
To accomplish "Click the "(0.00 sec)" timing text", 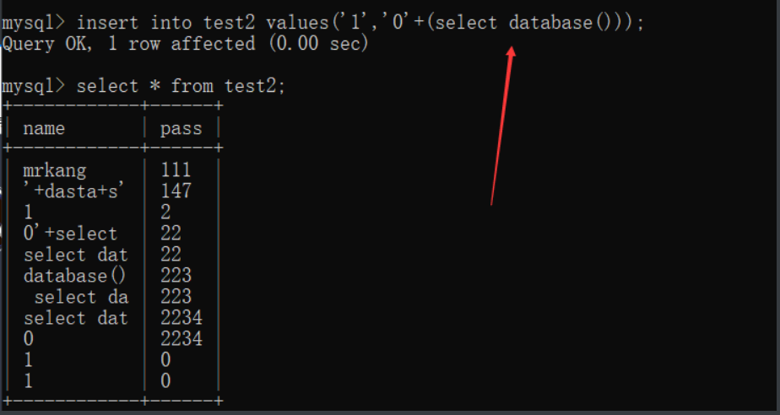I will 318,43.
